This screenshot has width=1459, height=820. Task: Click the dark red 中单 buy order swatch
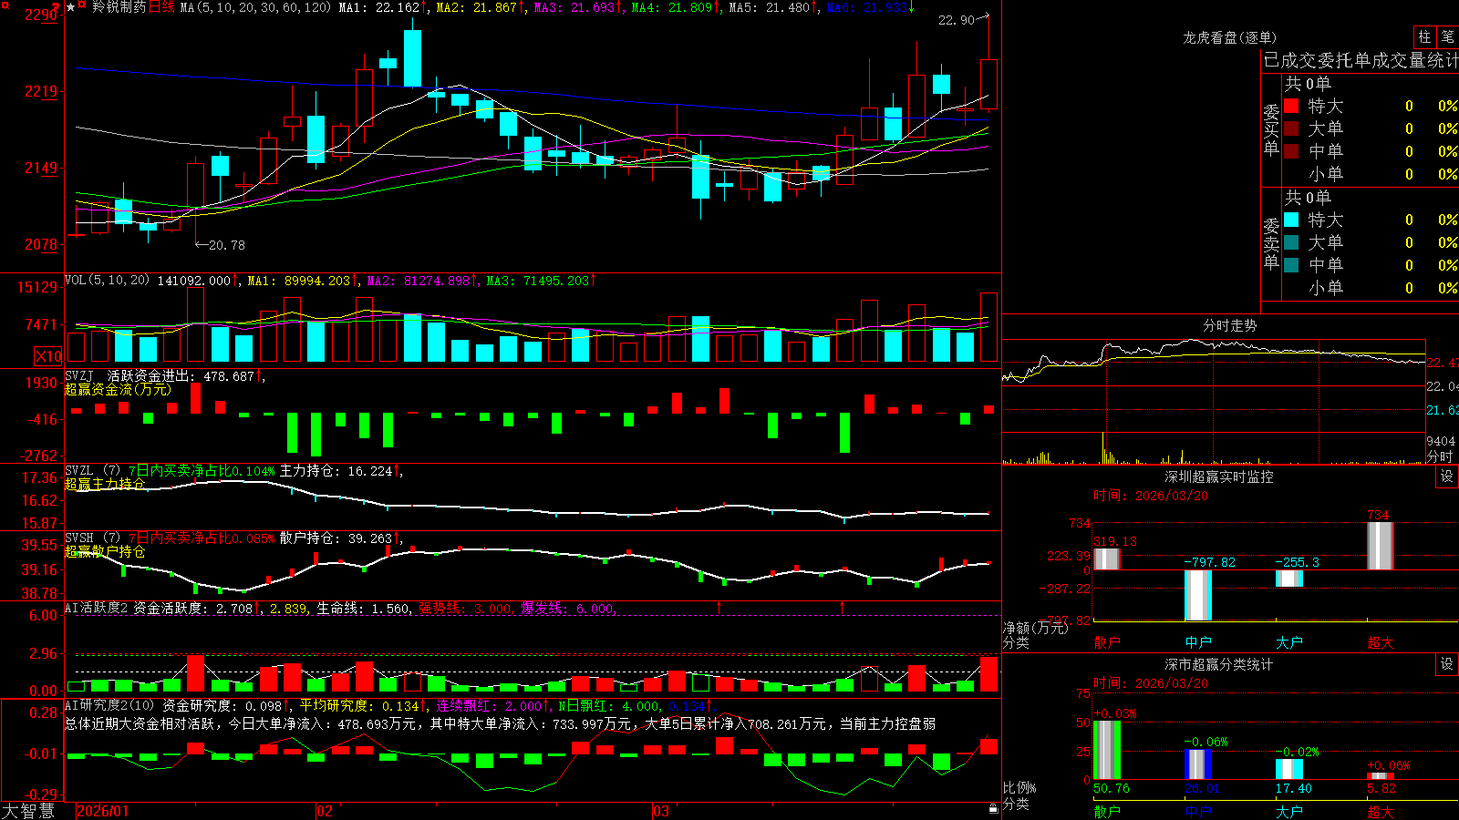[1291, 151]
